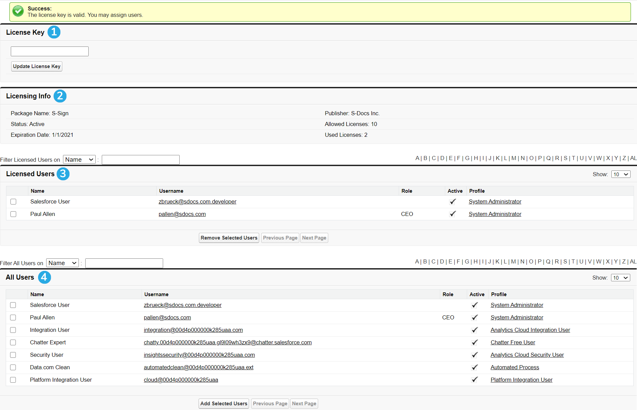Image resolution: width=637 pixels, height=410 pixels.
Task: Click 'Package Name: S-Sign' text
Action: [x=39, y=113]
